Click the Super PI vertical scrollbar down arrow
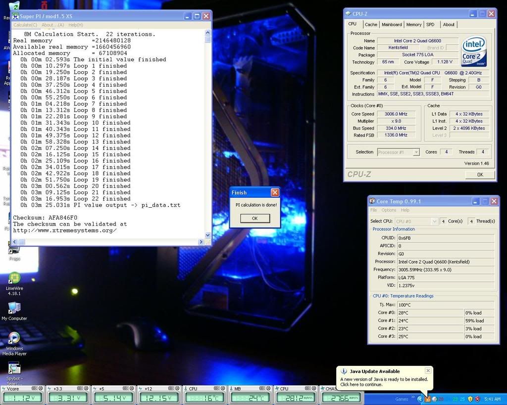 (x=207, y=235)
